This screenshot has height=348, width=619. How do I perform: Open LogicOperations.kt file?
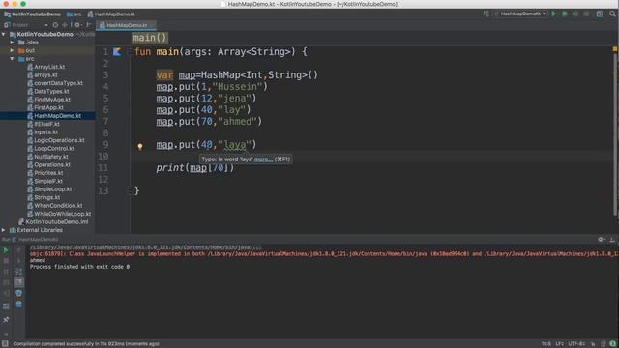(x=59, y=140)
